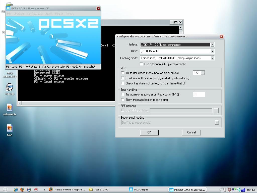Click the PCSX2 status bar hotkeys text
Screen dimensions: 257x193
pos(51,67)
